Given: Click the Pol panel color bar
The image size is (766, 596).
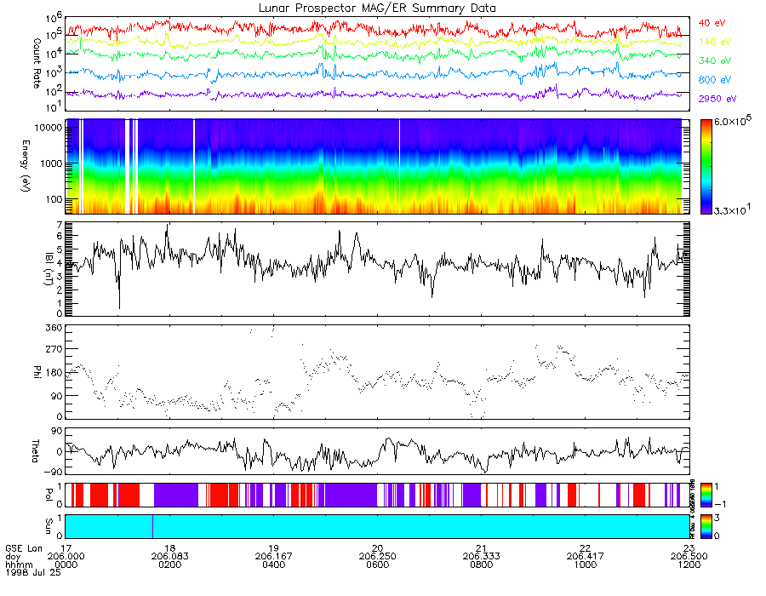Looking at the screenshot, I should pos(706,496).
